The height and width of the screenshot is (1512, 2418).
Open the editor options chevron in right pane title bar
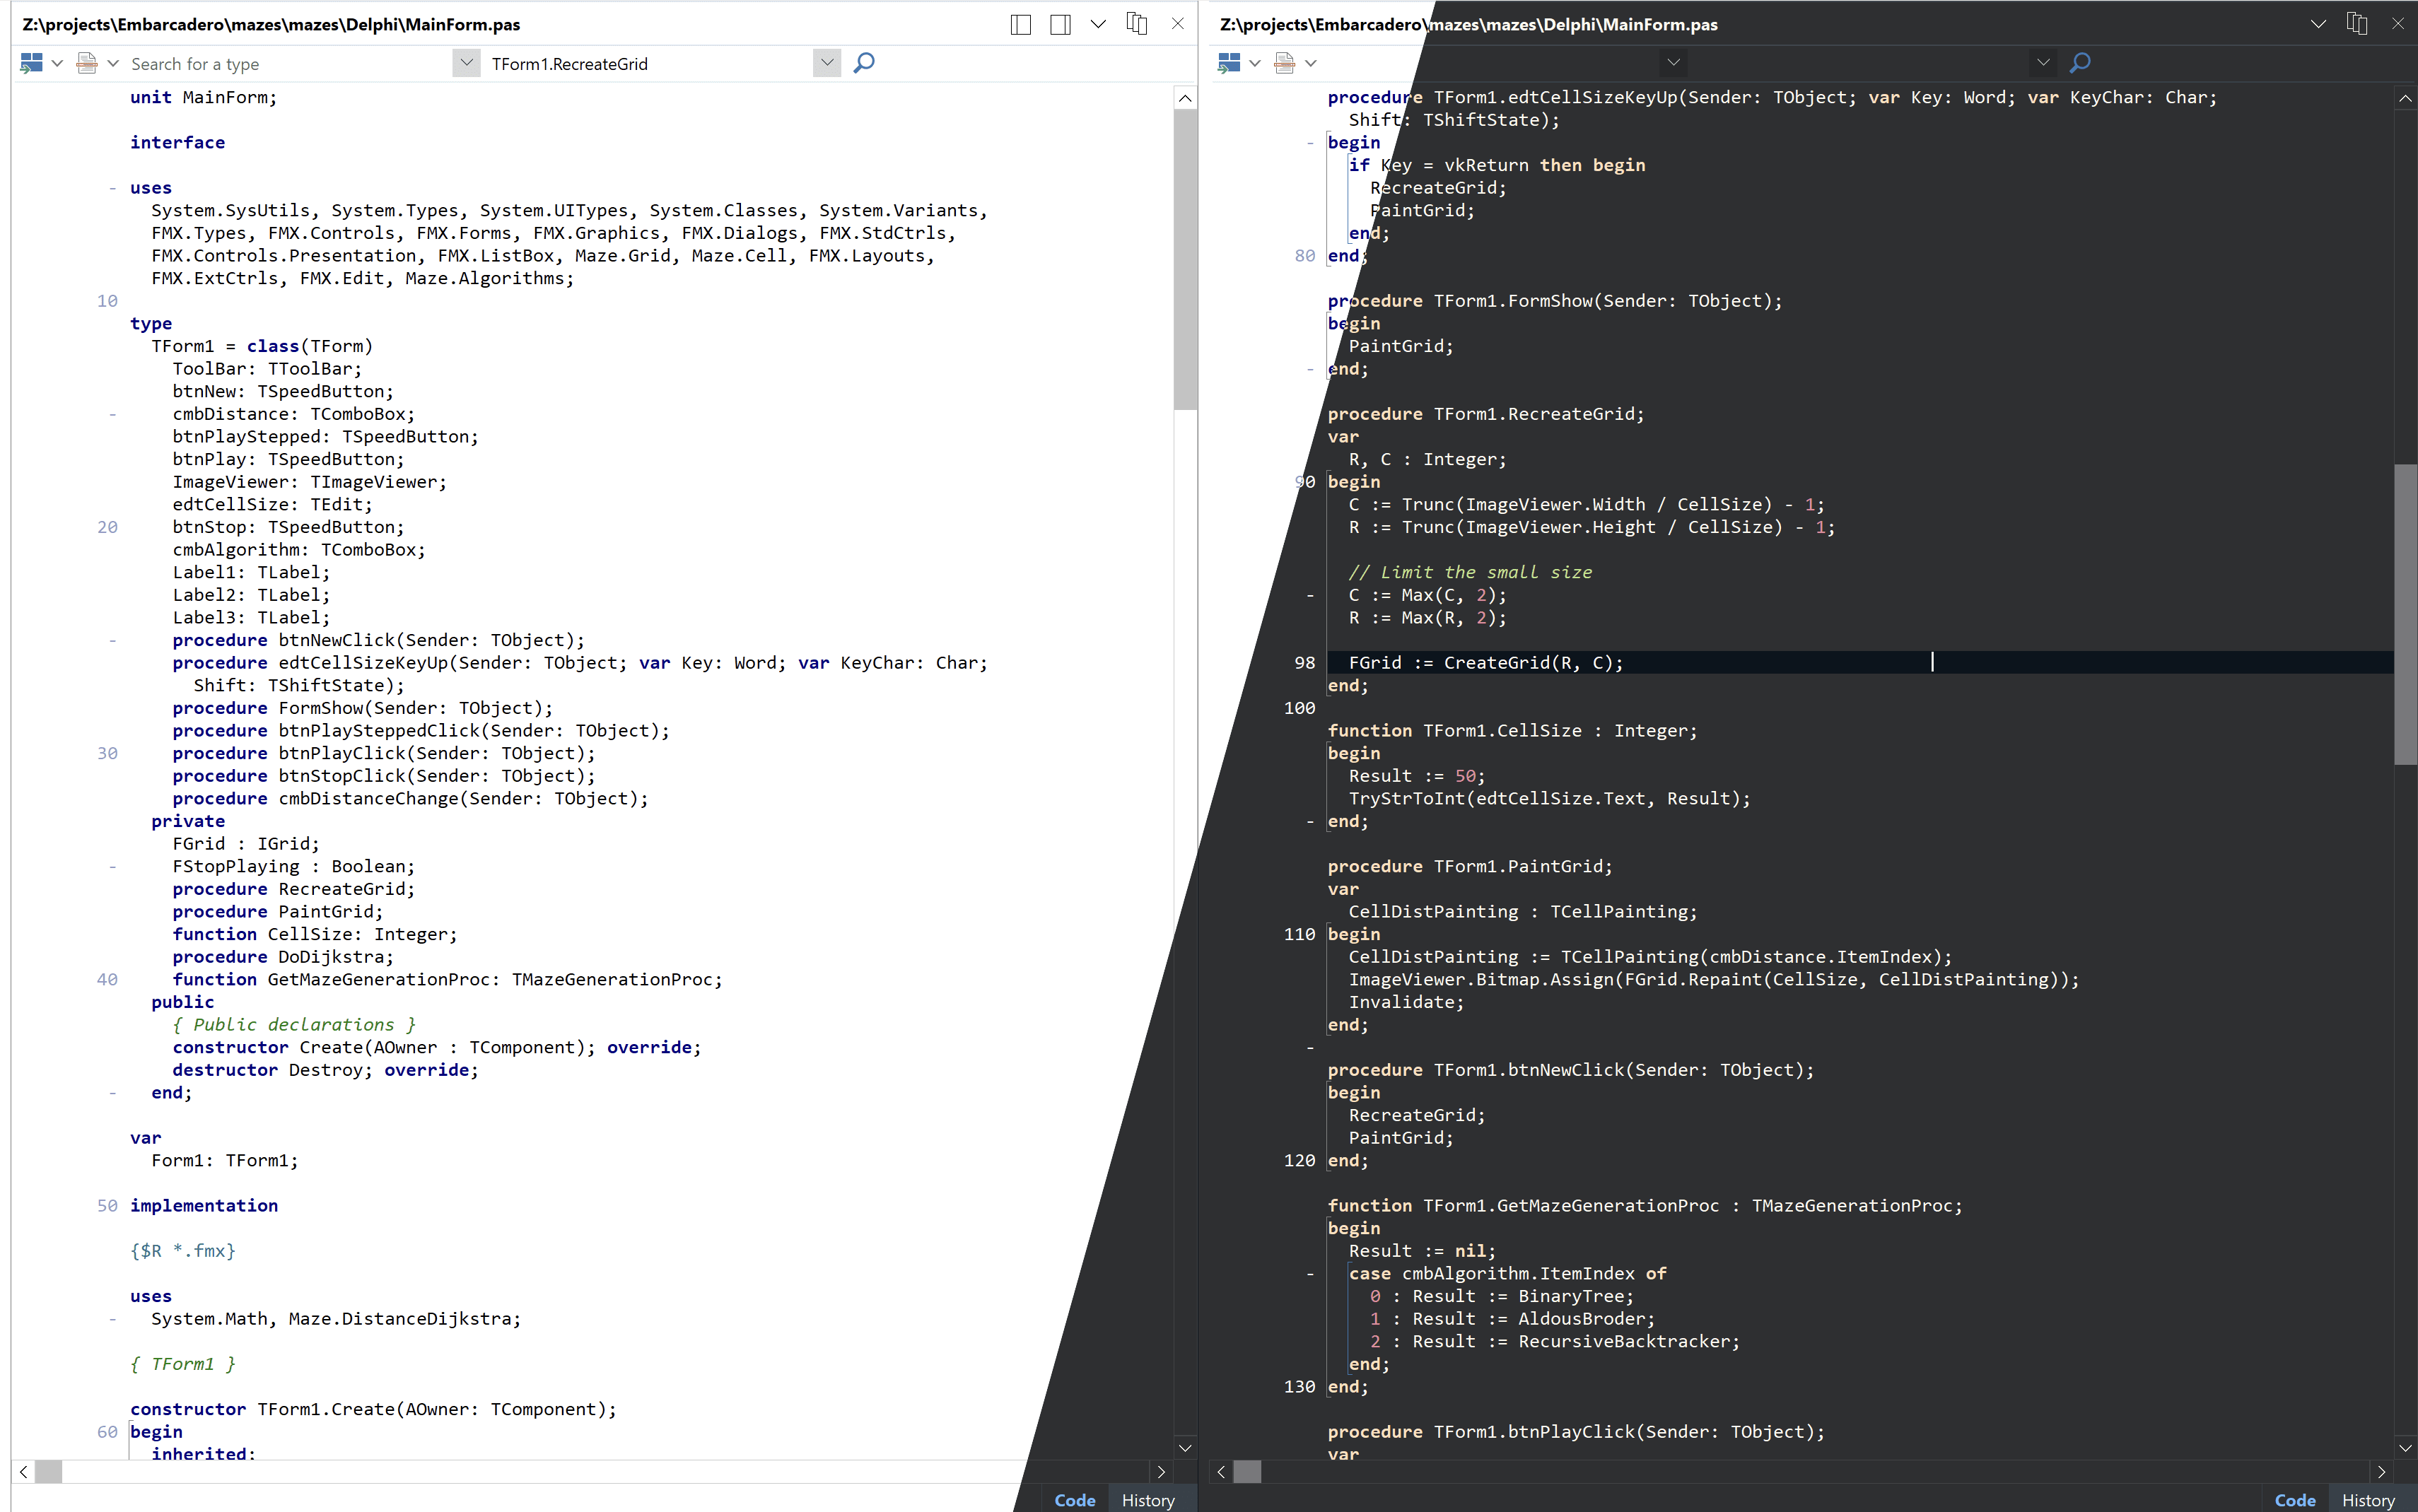tap(2318, 24)
